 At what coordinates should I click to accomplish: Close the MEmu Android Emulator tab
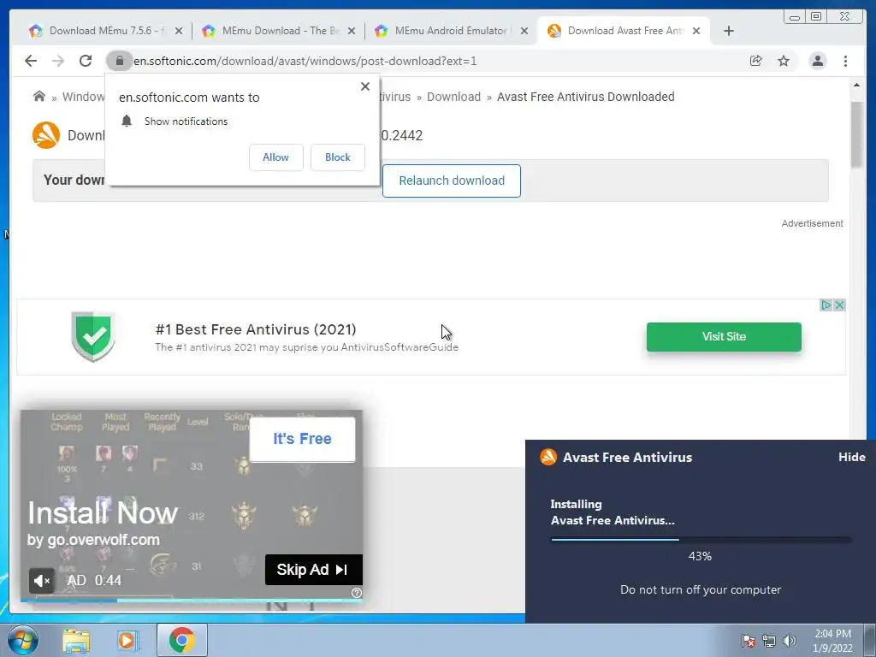coord(524,31)
